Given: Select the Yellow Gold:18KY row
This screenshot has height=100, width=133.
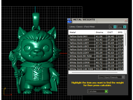Looking at the screenshot, I should pyautogui.click(x=96, y=46).
